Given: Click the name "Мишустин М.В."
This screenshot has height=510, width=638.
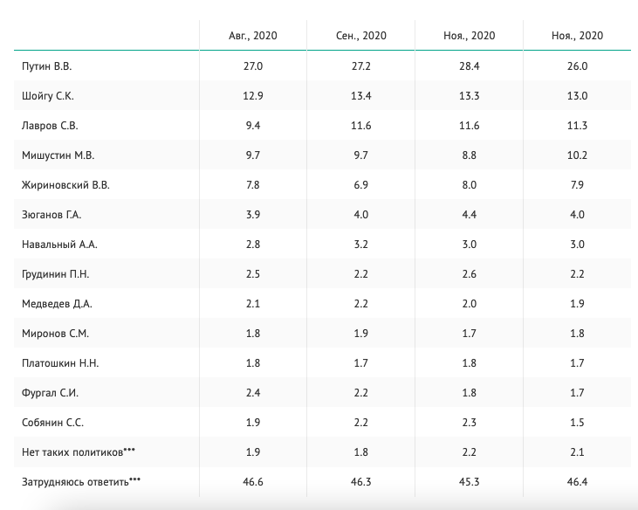Looking at the screenshot, I should coord(57,155).
